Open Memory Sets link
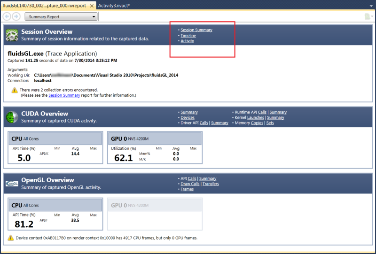The height and width of the screenshot is (254, 376). coord(270,123)
